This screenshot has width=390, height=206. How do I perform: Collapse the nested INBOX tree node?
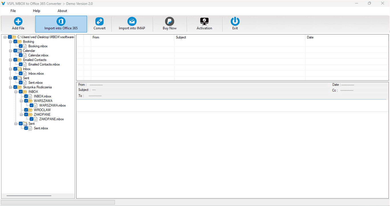pos(16,92)
